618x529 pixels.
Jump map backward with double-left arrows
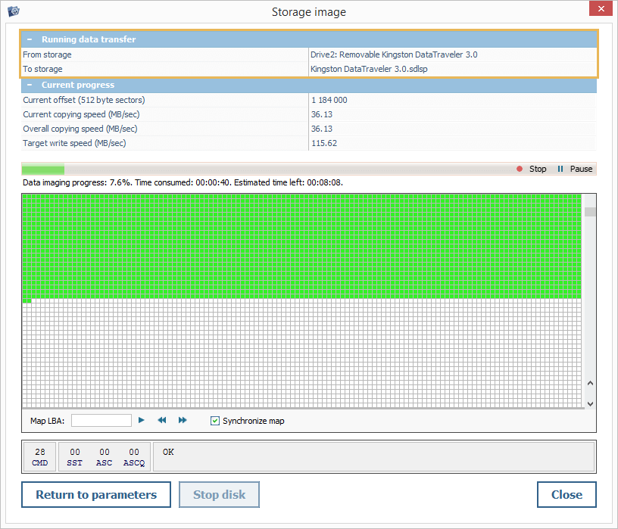tap(161, 420)
